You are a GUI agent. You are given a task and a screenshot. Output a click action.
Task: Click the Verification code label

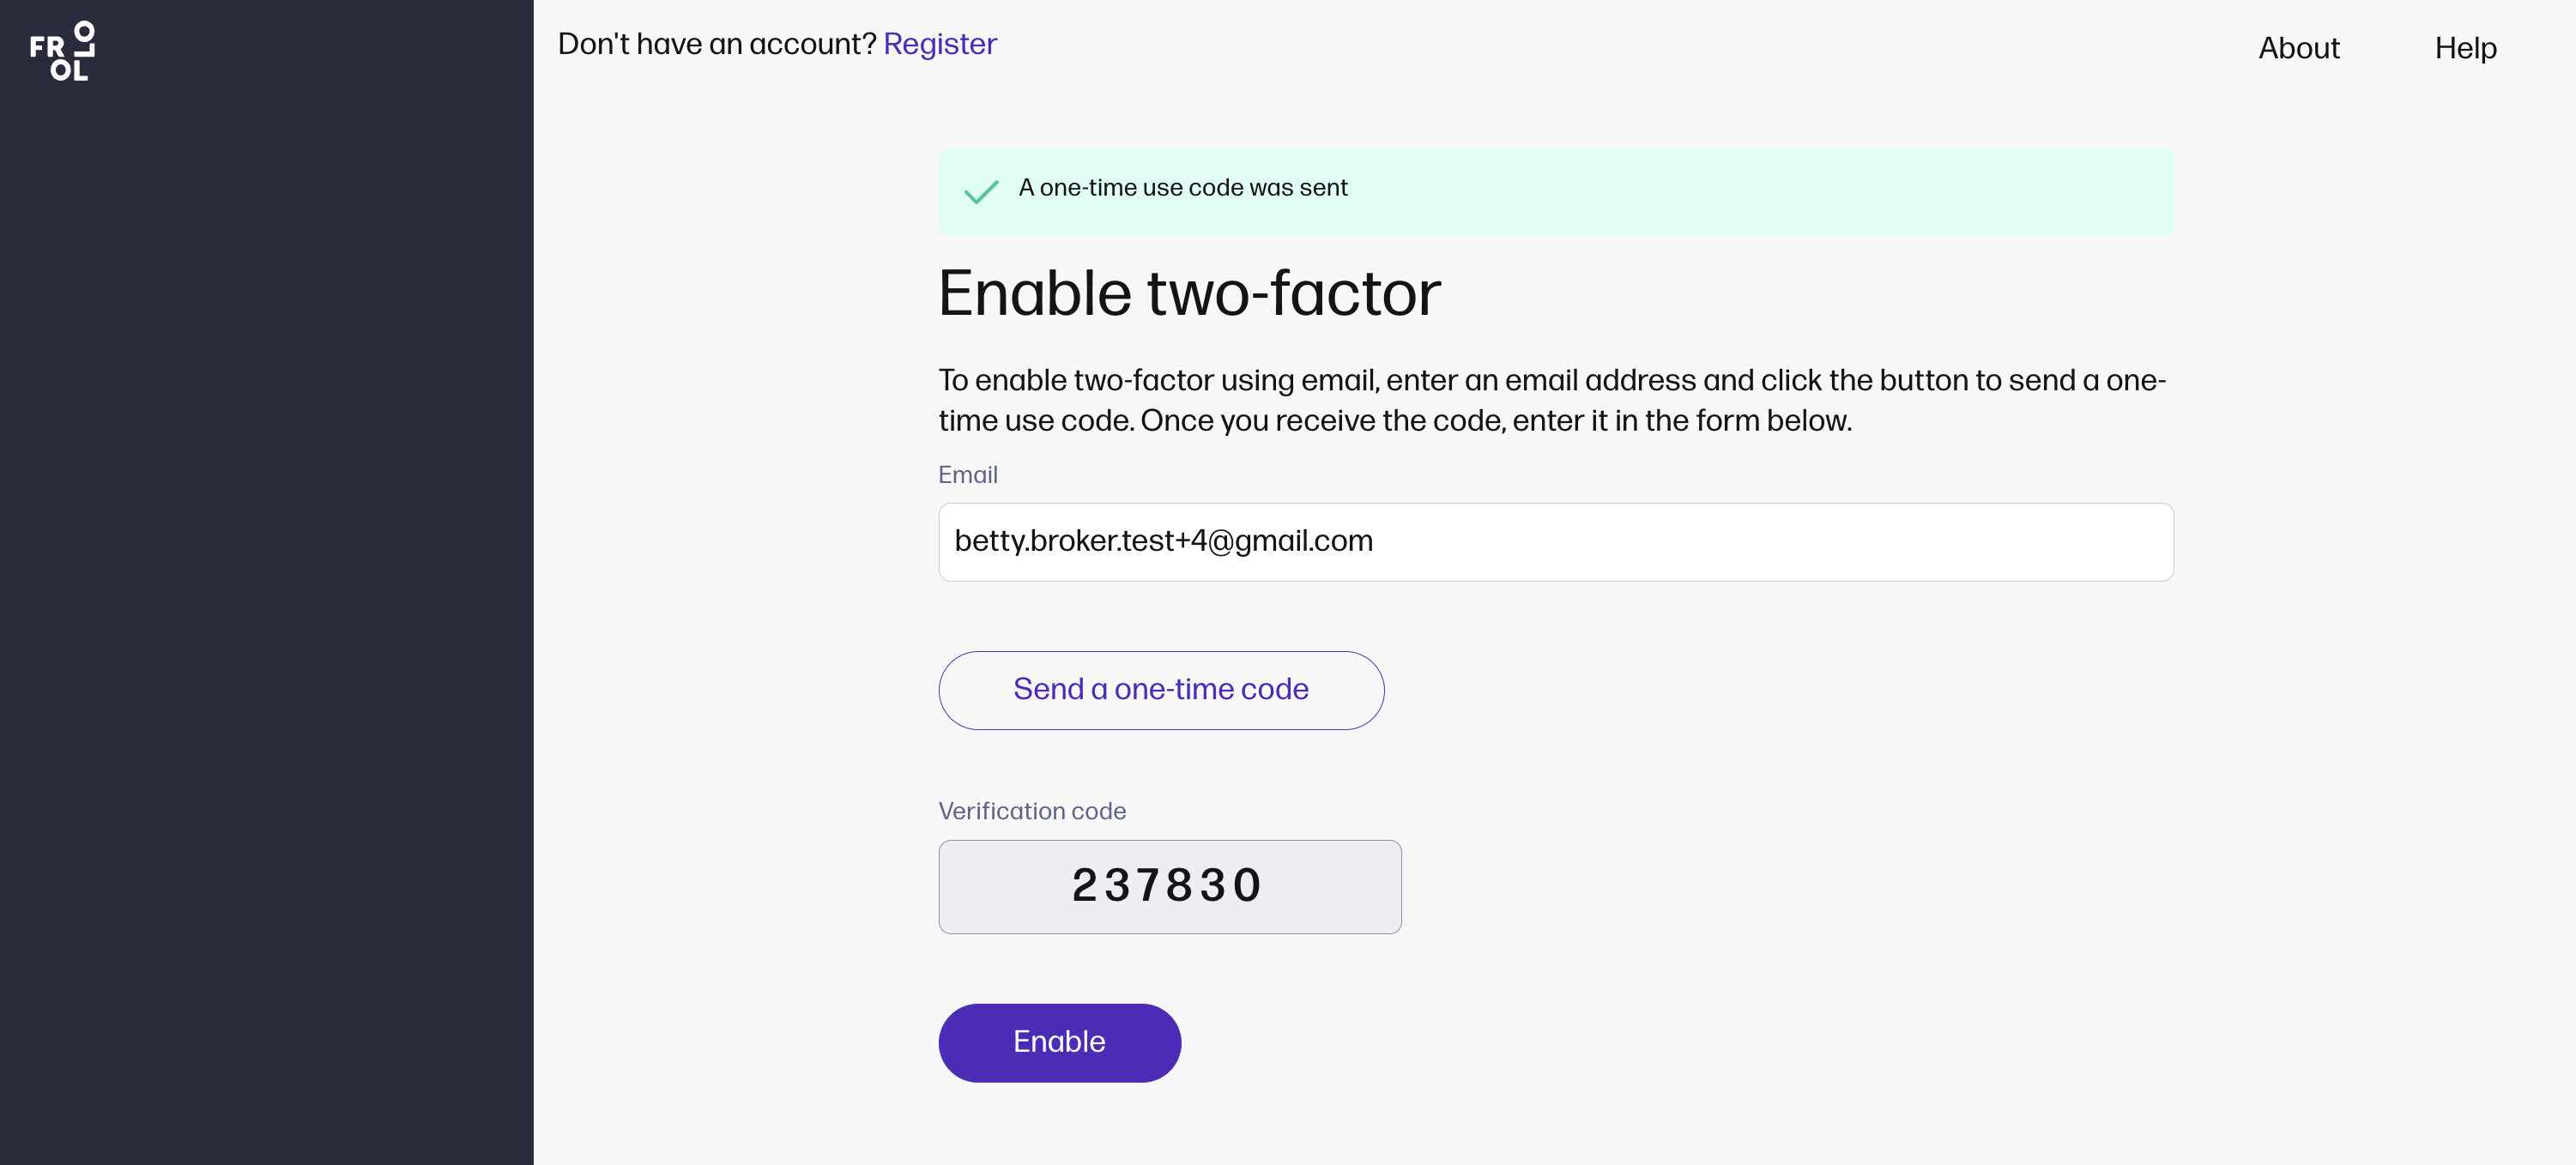pos(1031,811)
